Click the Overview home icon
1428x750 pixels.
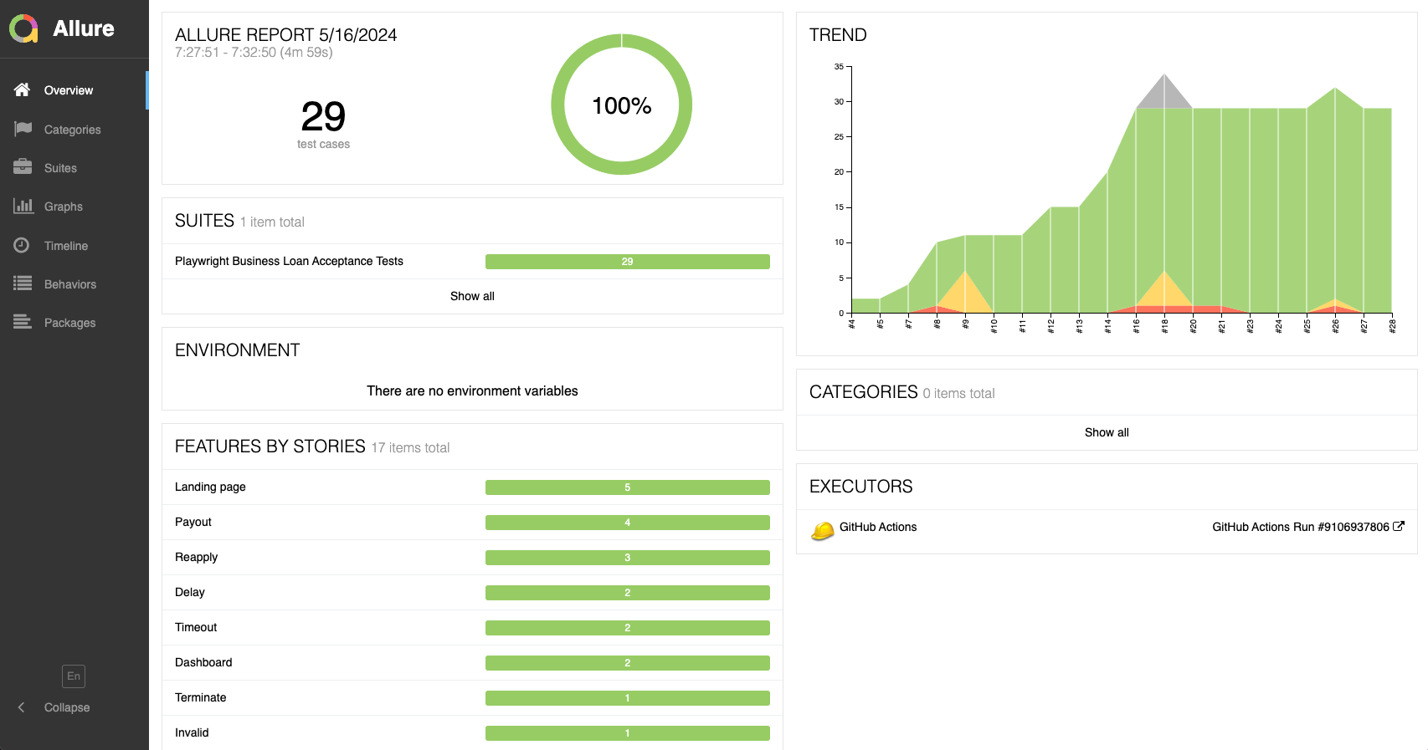pos(23,89)
